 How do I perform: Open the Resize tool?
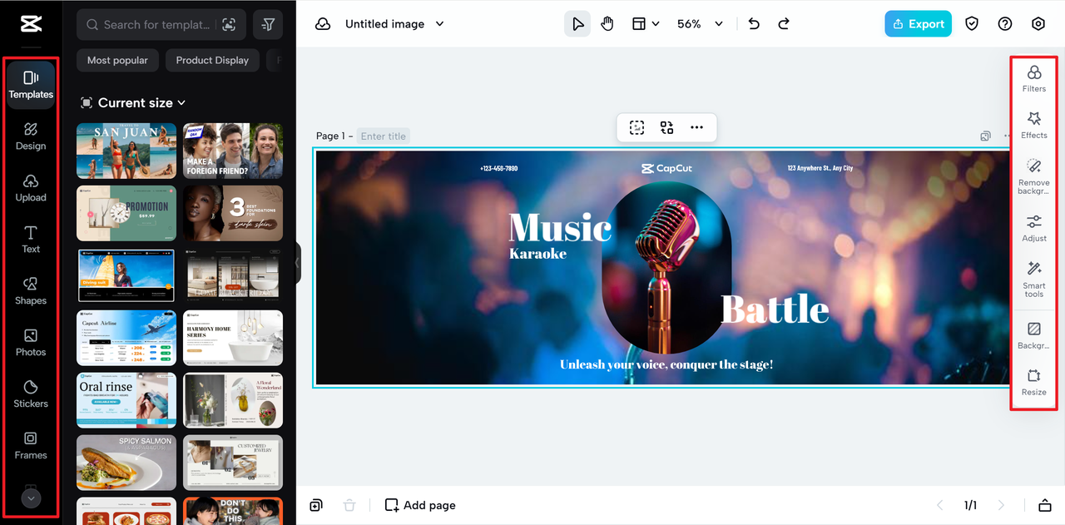pyautogui.click(x=1034, y=383)
